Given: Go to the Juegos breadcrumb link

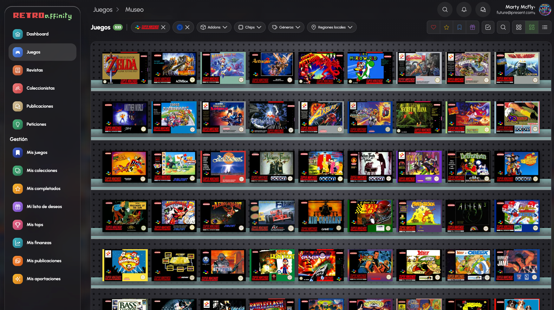Looking at the screenshot, I should 103,10.
